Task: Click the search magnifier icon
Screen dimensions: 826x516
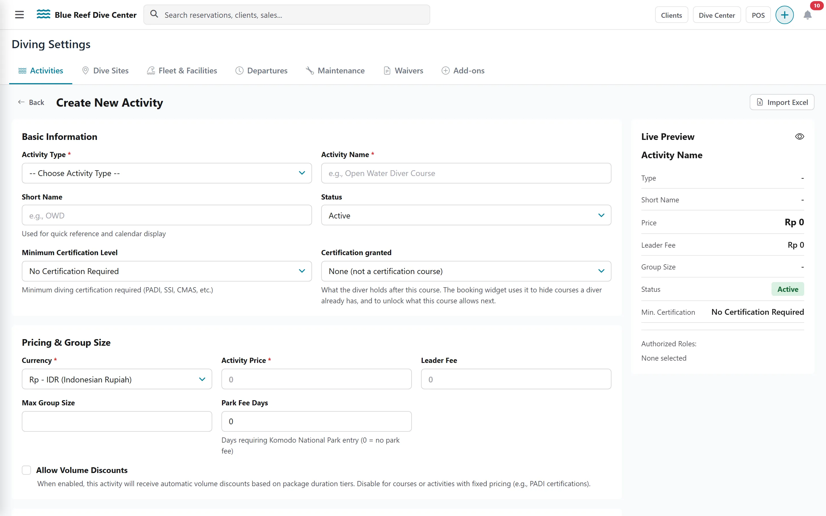Action: pos(154,14)
